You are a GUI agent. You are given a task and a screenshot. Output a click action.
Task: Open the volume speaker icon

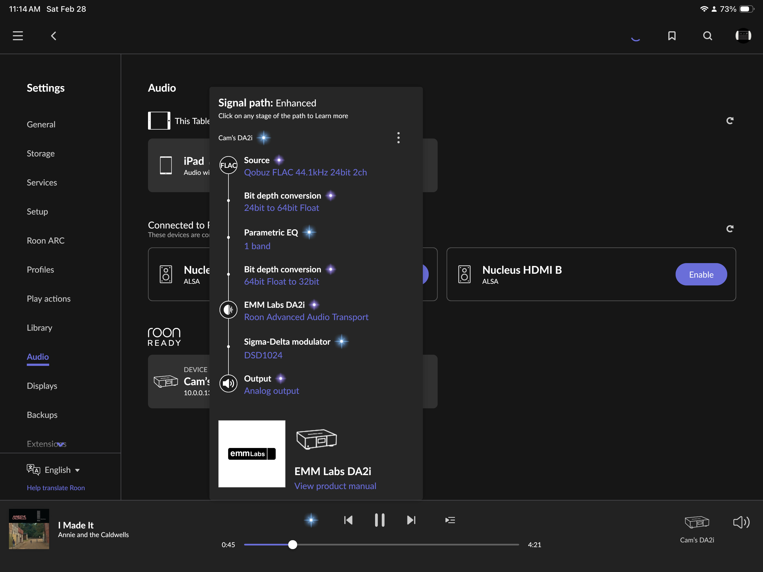coord(741,522)
